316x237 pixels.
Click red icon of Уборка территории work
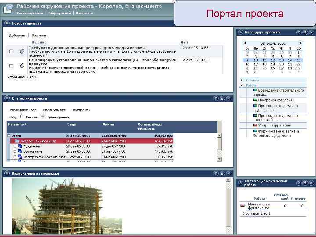255,126
